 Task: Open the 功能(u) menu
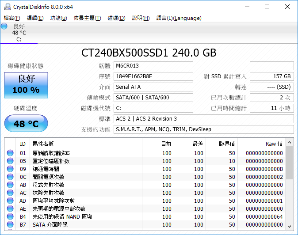tap(58, 18)
